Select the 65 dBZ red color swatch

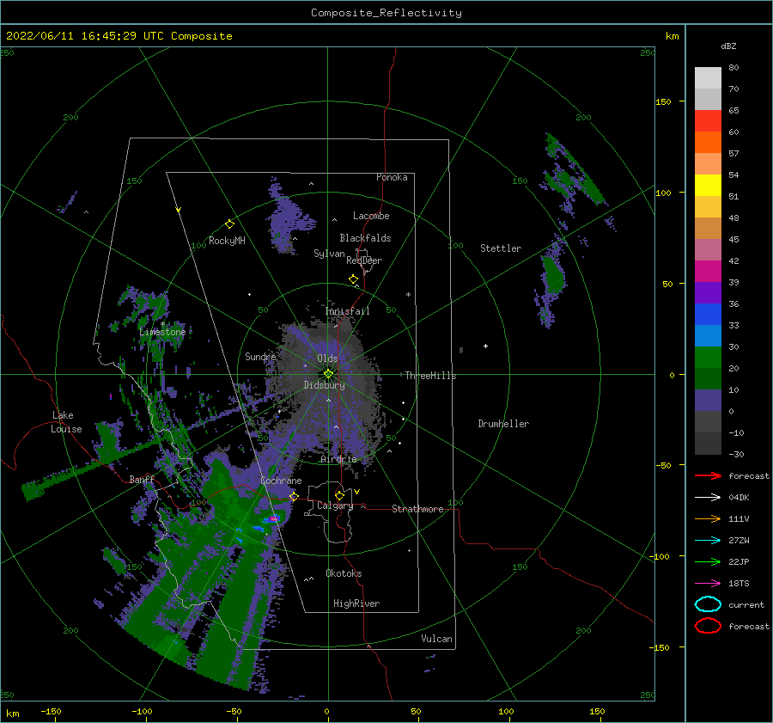pyautogui.click(x=708, y=120)
